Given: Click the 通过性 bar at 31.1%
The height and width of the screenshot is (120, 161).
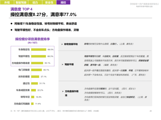Looking at the screenshot, I should pyautogui.click(x=35, y=83).
